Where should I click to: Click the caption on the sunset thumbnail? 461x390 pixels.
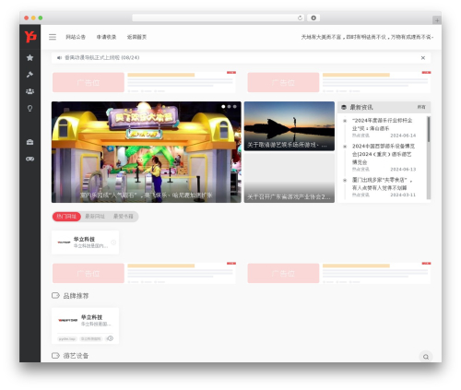287,145
